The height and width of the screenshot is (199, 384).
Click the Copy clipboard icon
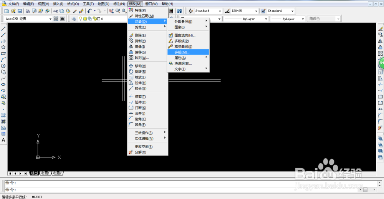(62, 11)
